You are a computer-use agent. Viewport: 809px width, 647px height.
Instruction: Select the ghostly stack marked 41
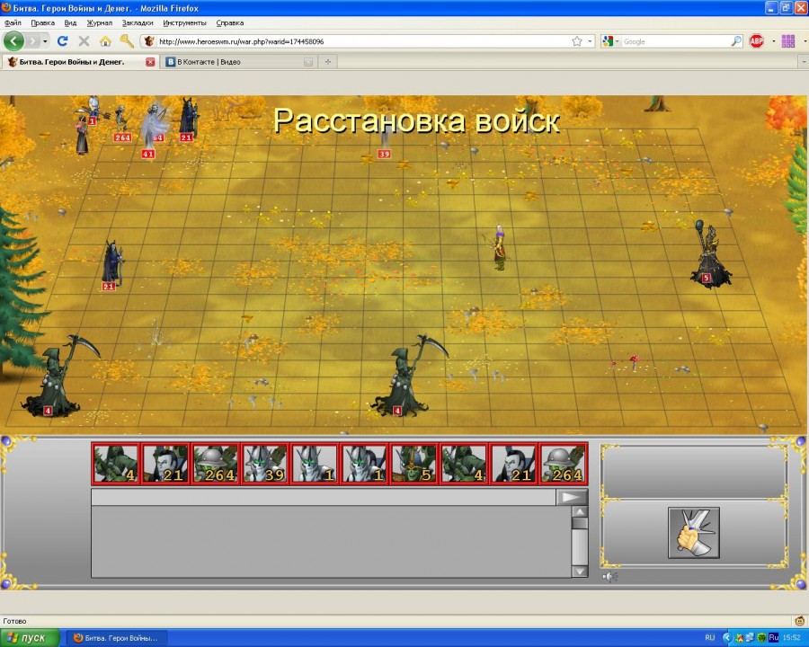153,129
